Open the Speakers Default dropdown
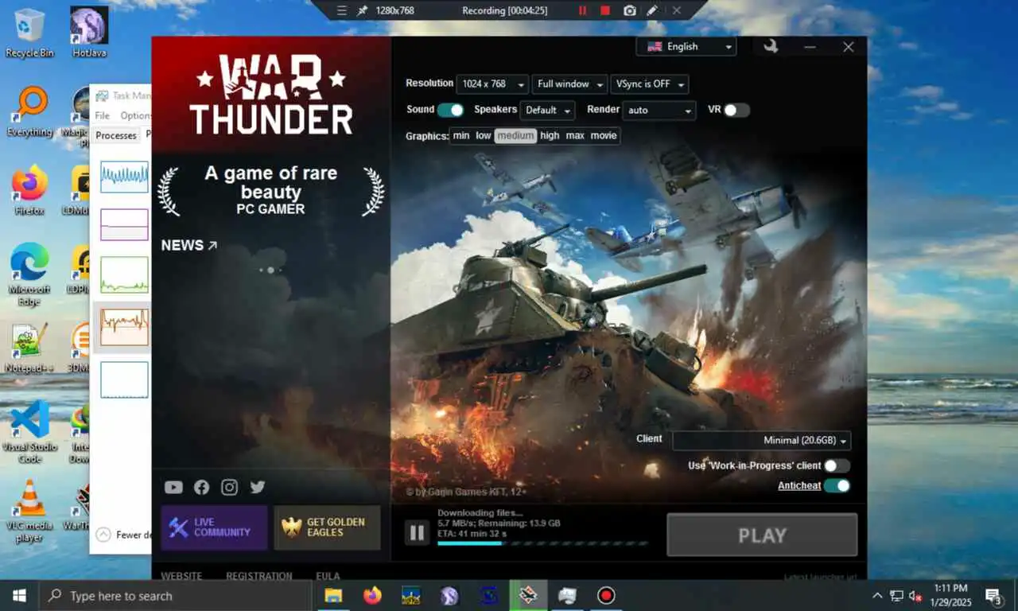1018x611 pixels. point(547,111)
